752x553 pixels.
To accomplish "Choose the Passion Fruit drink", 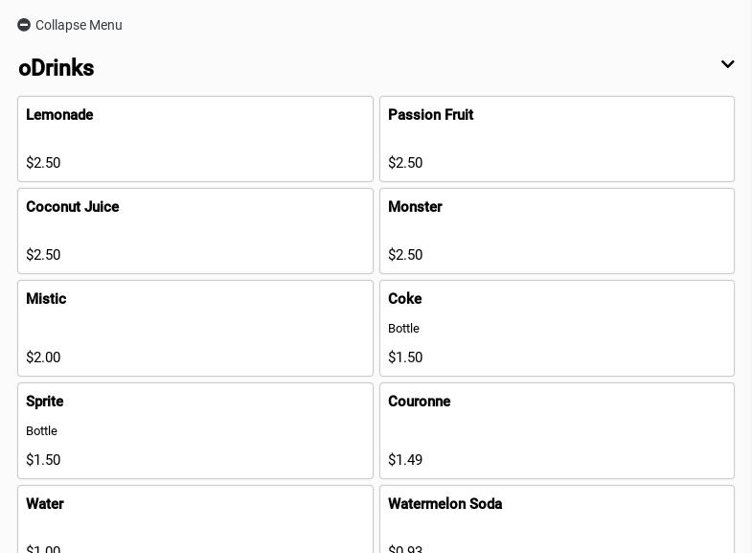I will pyautogui.click(x=557, y=139).
